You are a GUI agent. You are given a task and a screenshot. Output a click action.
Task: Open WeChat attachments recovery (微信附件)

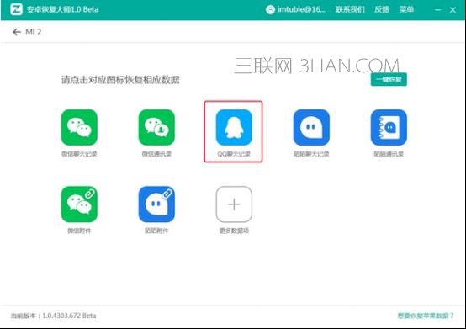(x=79, y=204)
